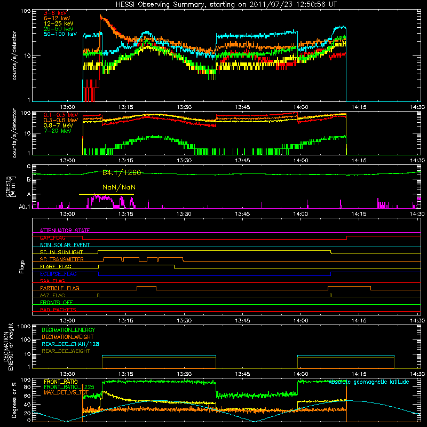The width and height of the screenshot is (427, 427).
Task: Click the orange 'PARTICLE_FLAG' label
Action: [60, 288]
